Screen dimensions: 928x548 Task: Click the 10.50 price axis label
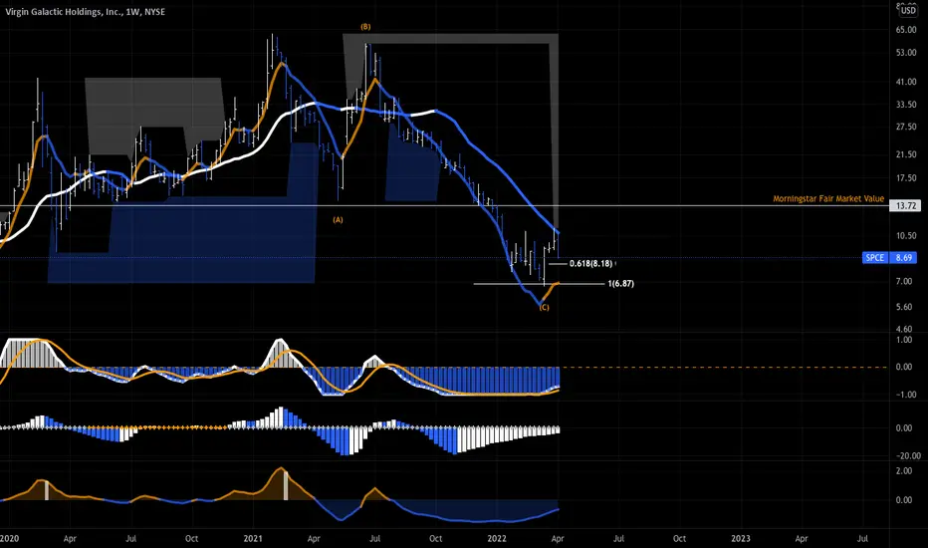click(905, 236)
